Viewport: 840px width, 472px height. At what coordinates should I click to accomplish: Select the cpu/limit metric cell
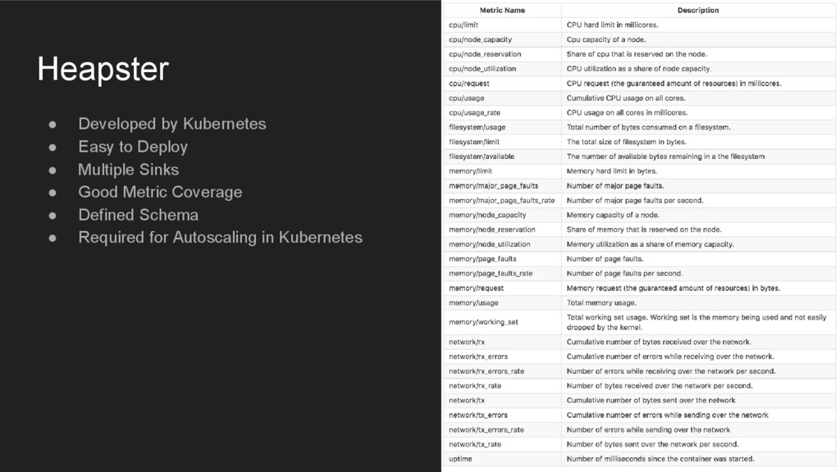(463, 25)
